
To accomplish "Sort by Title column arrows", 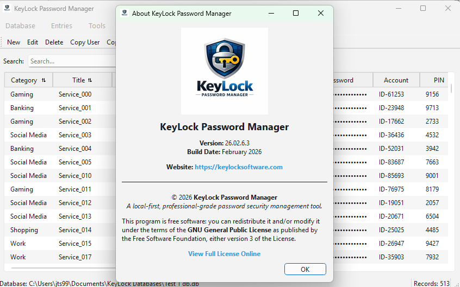I will coord(90,80).
